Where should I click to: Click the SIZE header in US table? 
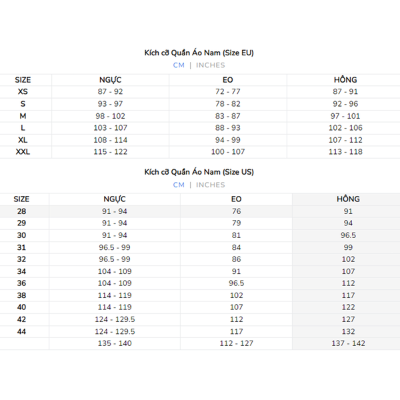[x=21, y=199]
